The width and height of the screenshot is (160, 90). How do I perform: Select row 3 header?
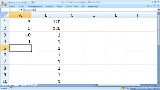pos(5,35)
